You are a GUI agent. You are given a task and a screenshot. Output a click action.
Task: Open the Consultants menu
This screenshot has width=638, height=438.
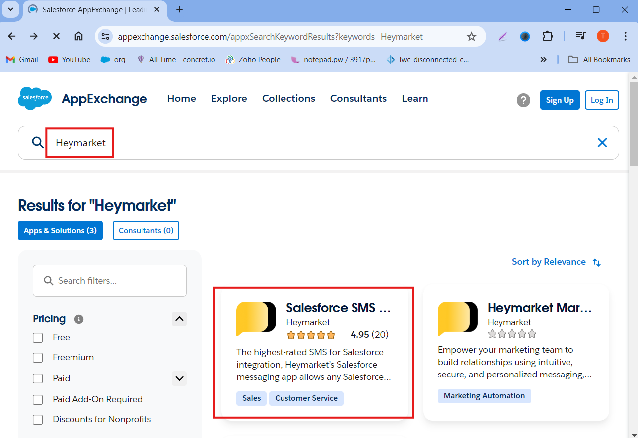(x=358, y=98)
